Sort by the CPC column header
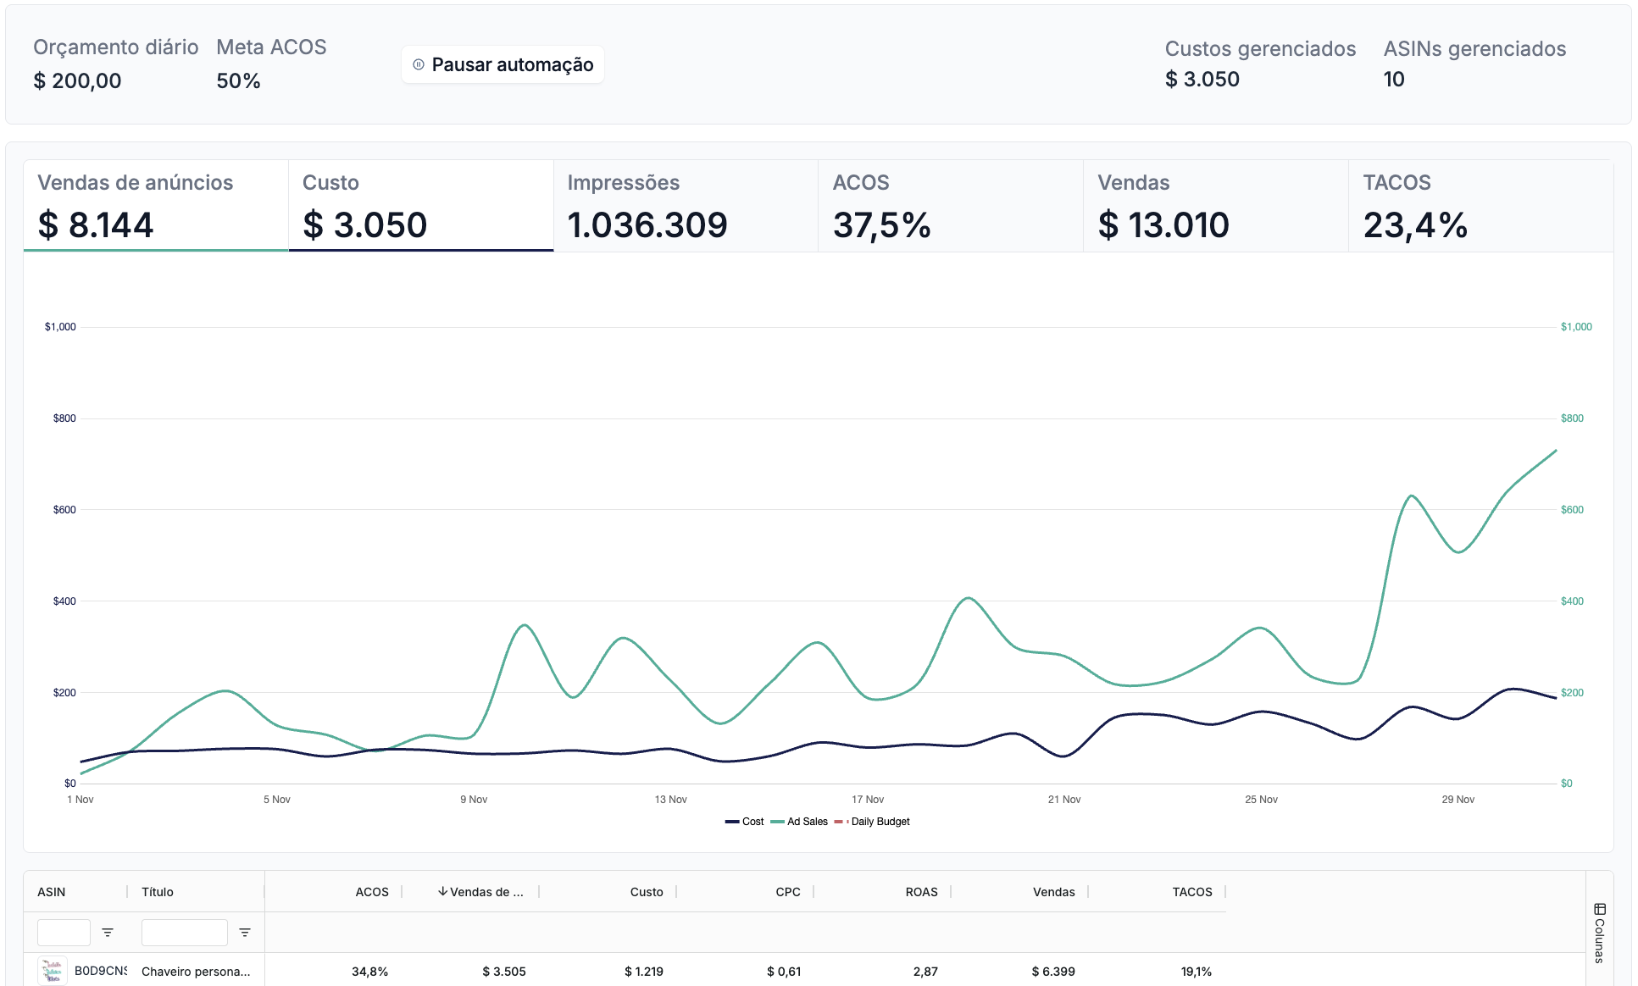This screenshot has height=986, width=1638. (788, 892)
